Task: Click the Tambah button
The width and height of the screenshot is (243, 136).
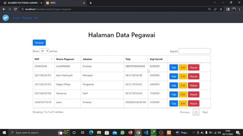Action: coord(39,43)
